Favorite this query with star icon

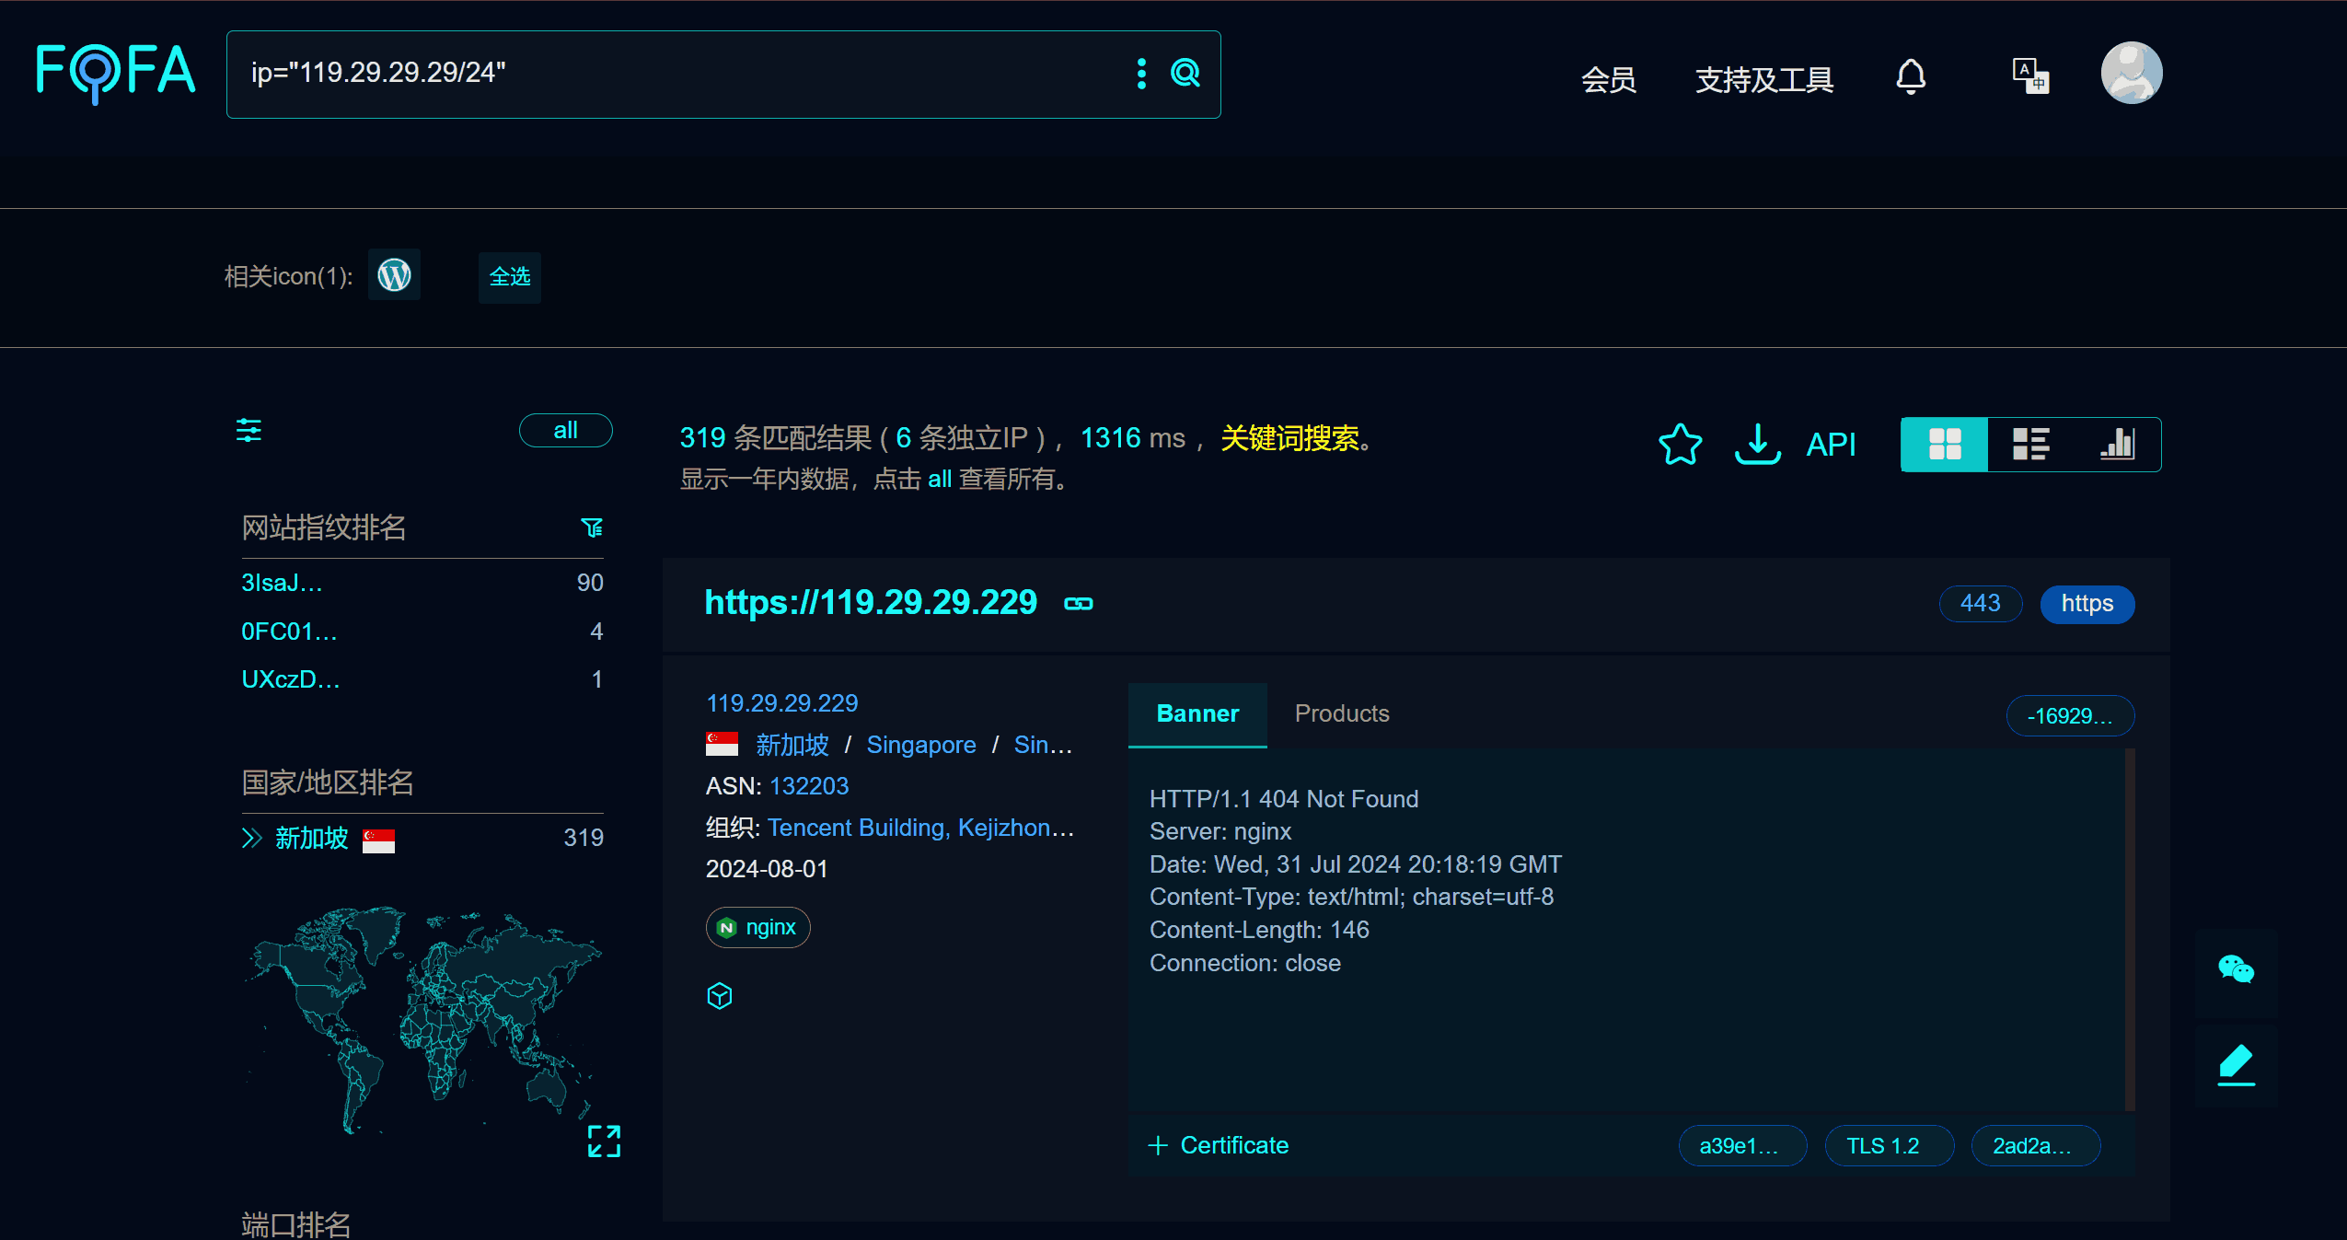pyautogui.click(x=1680, y=445)
